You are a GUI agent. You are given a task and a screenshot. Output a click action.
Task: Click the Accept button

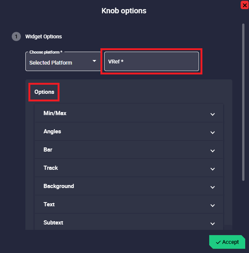tap(227, 242)
